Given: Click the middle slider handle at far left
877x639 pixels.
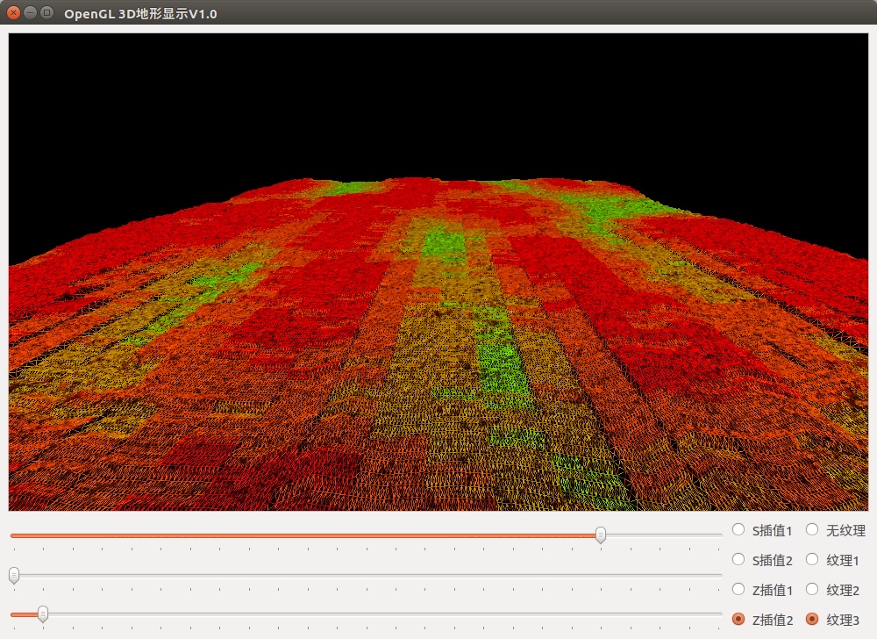Looking at the screenshot, I should pyautogui.click(x=14, y=575).
